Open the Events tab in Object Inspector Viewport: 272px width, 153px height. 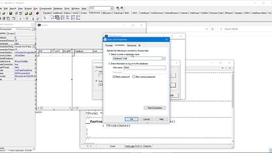pos(11,34)
